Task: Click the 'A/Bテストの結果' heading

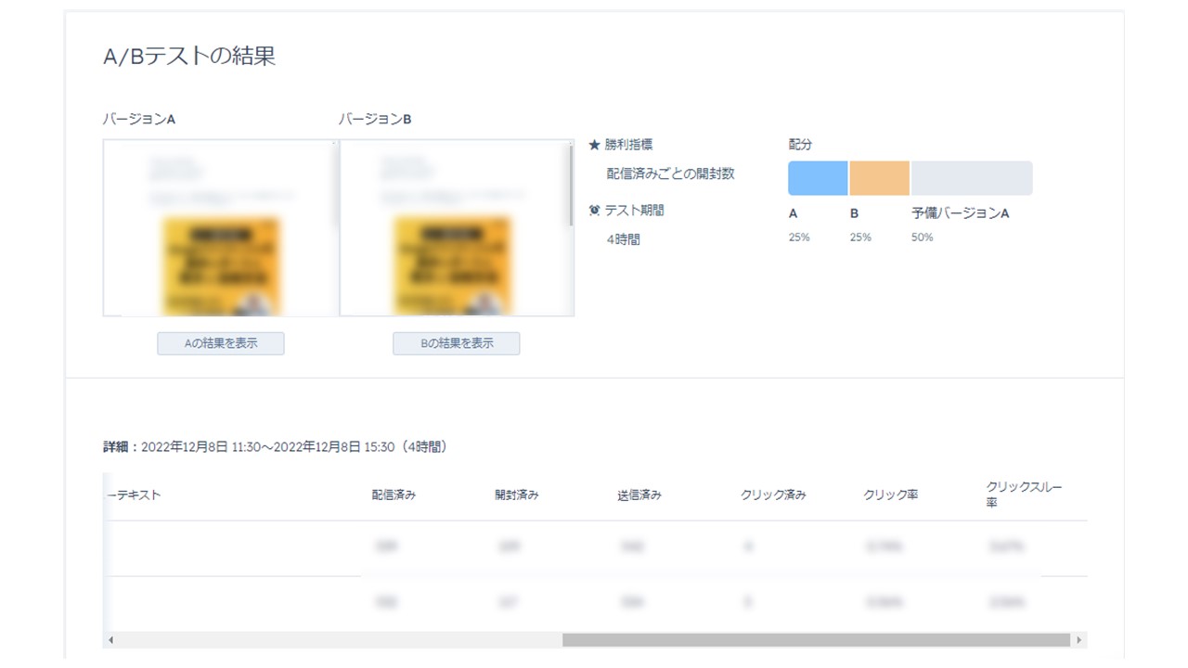Action: (189, 56)
